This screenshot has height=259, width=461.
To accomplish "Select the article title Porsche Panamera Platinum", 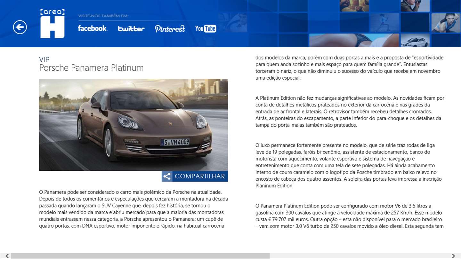I will (x=91, y=68).
